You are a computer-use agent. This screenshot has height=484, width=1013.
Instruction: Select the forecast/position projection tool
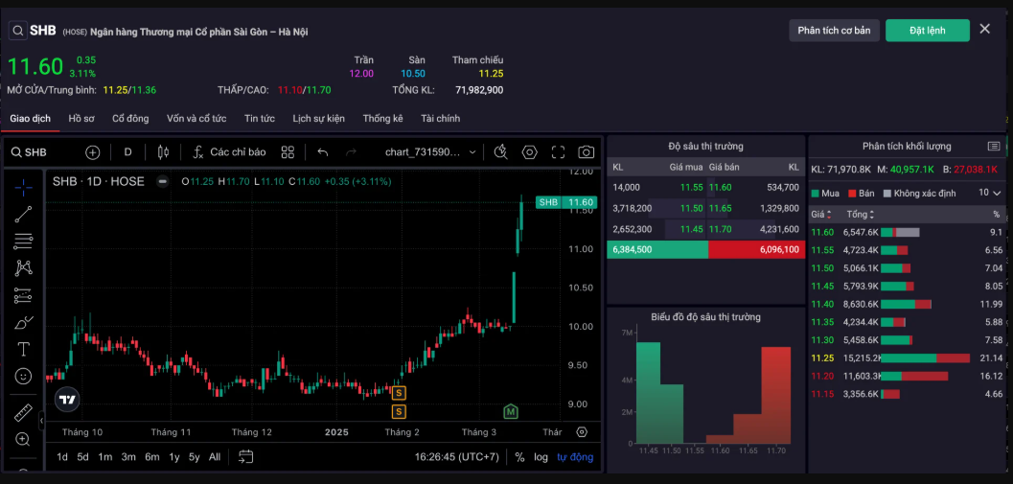click(23, 295)
